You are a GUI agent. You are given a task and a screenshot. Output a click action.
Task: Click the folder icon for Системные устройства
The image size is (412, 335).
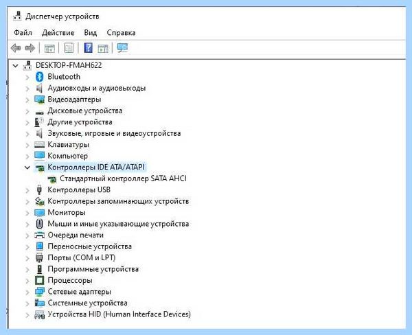pos(39,303)
